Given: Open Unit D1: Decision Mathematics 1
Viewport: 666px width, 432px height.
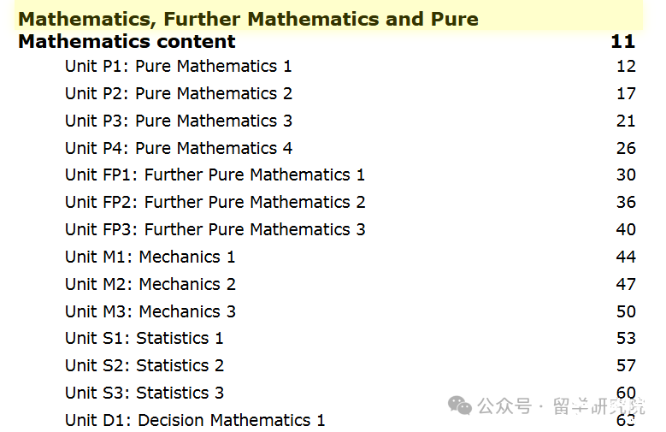Looking at the screenshot, I should 195,420.
